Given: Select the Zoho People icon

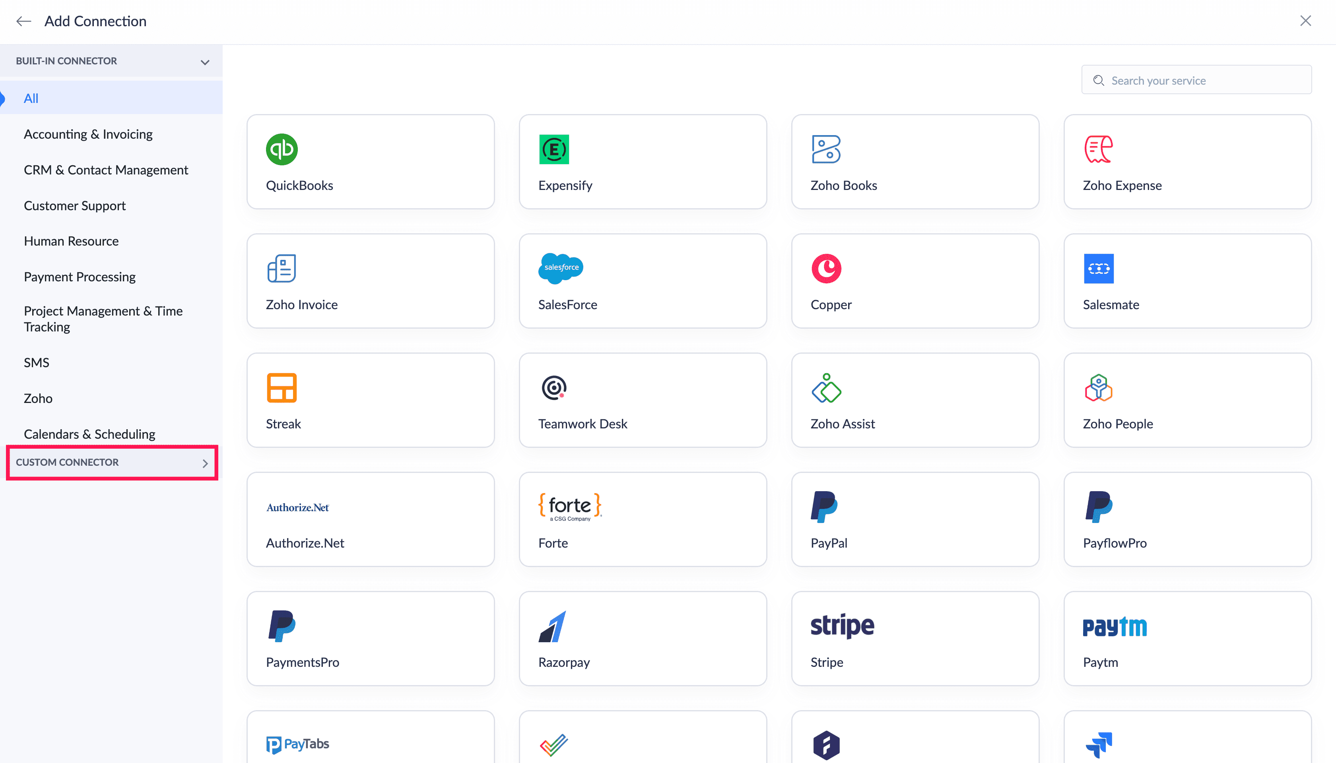Looking at the screenshot, I should tap(1099, 388).
